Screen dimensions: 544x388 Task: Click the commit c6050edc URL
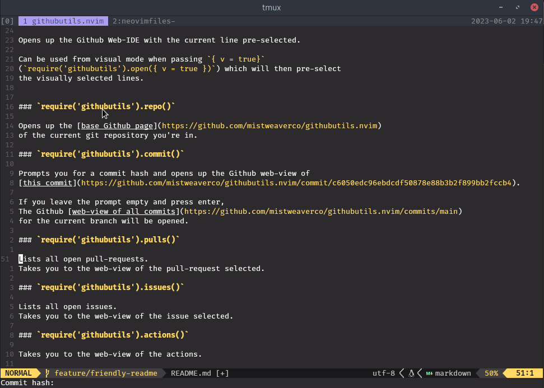click(x=296, y=183)
